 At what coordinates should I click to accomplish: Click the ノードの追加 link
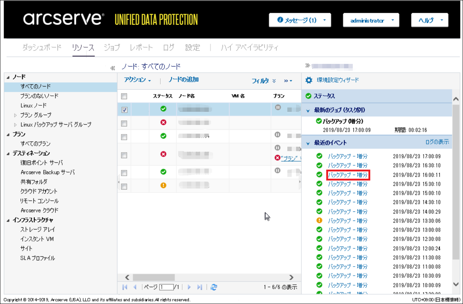183,80
